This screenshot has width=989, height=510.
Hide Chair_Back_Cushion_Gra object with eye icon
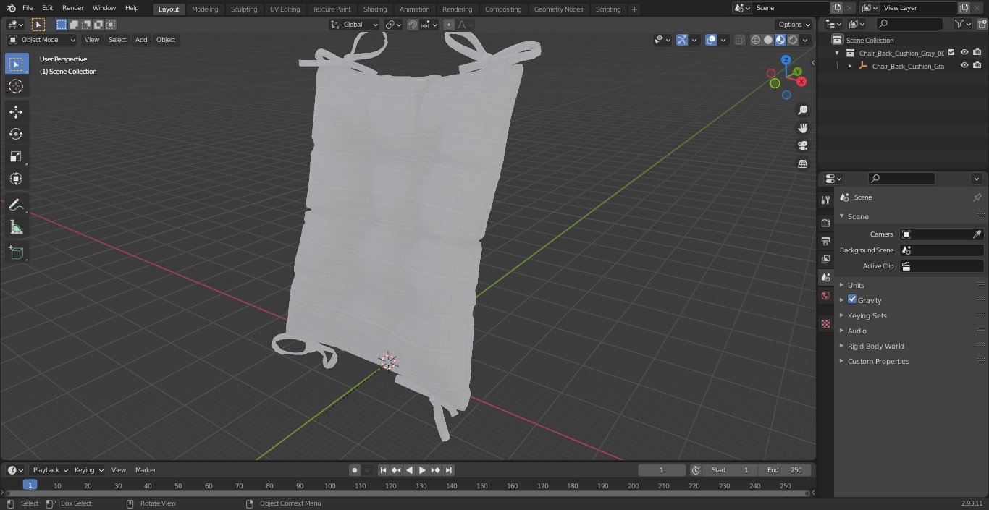tap(964, 66)
